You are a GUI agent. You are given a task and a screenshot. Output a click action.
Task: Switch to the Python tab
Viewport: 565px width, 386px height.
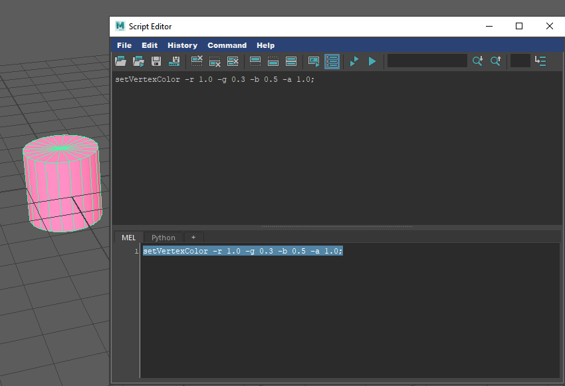(163, 238)
